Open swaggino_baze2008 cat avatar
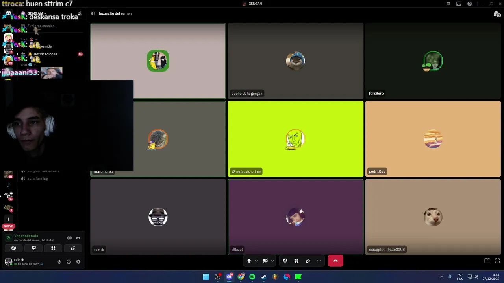Viewport: 504px width, 283px height. (433, 217)
